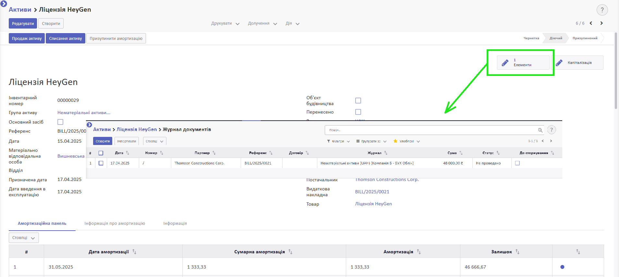The image size is (619, 277).
Task: Toggle the Перенесено checkbox
Action: pos(358,112)
